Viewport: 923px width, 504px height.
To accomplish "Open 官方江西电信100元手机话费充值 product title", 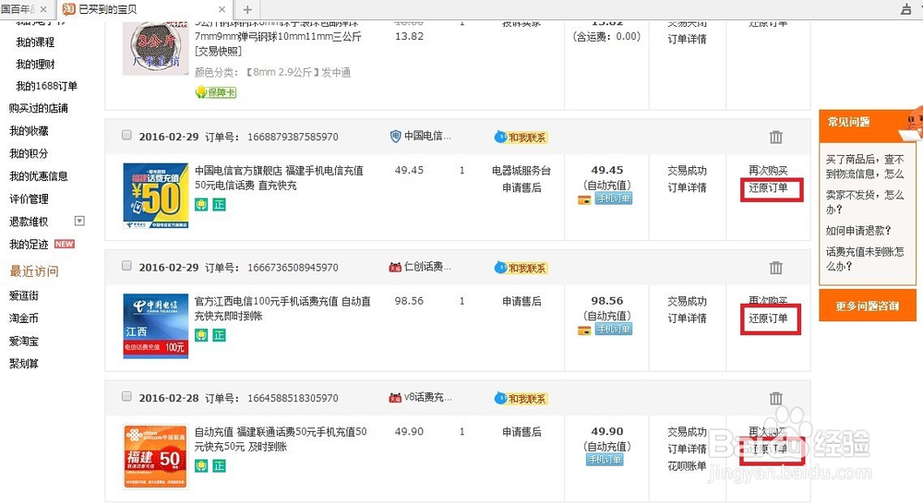I will [282, 308].
